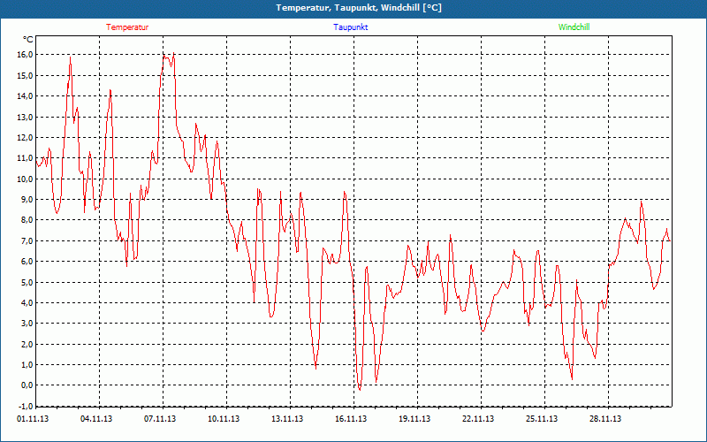The width and height of the screenshot is (707, 442).
Task: Click the 07.11.13 date label
Action: click(x=160, y=419)
